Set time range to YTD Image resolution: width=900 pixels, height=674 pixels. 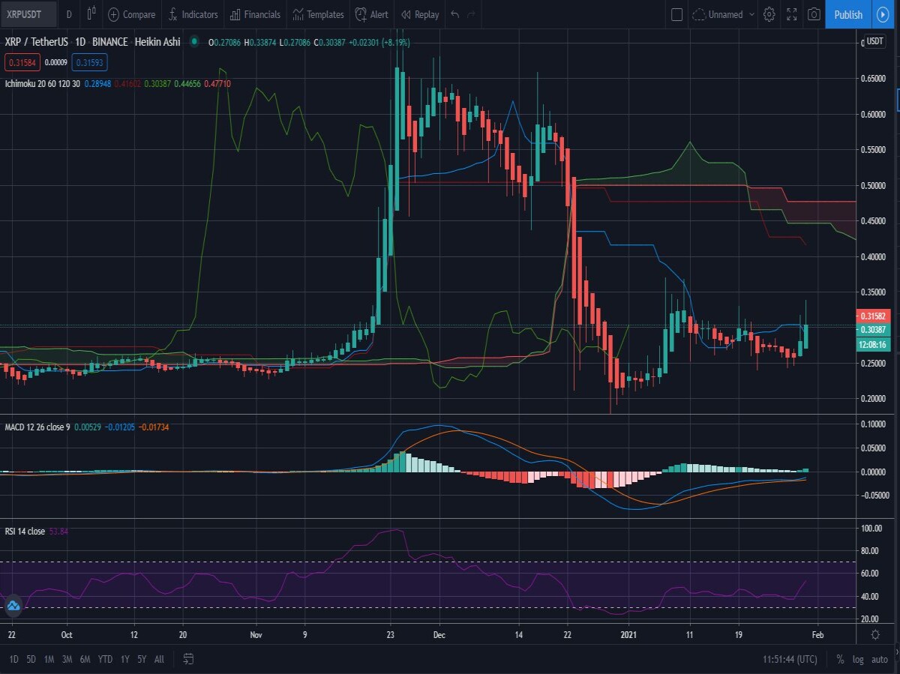point(105,659)
